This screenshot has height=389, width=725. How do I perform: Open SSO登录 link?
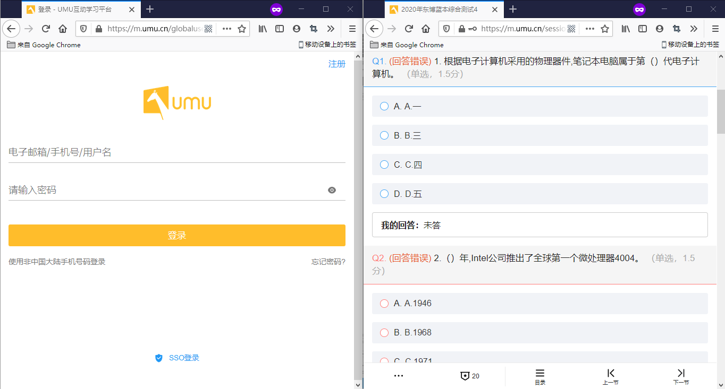click(x=177, y=358)
